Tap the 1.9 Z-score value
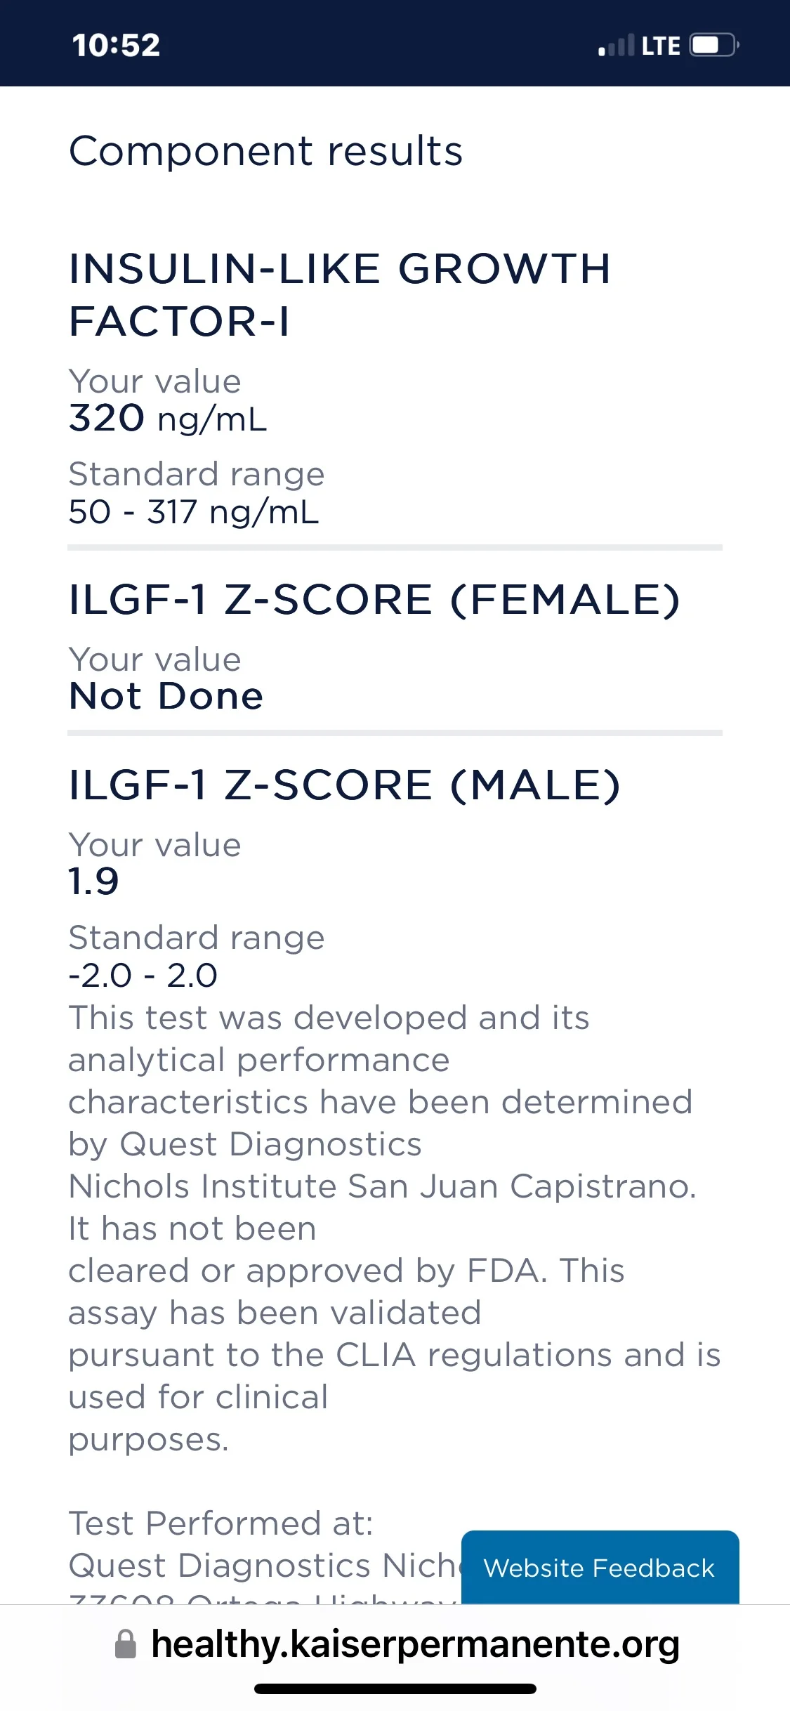Screen dimensions: 790x1711 (x=93, y=881)
